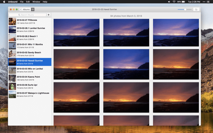This screenshot has height=133, width=213.
Task: Open the Window menu
Action: pos(36,2)
